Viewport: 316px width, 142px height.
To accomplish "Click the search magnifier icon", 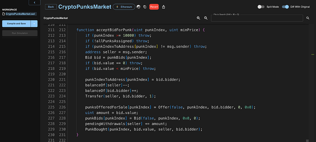I will pos(308,18).
